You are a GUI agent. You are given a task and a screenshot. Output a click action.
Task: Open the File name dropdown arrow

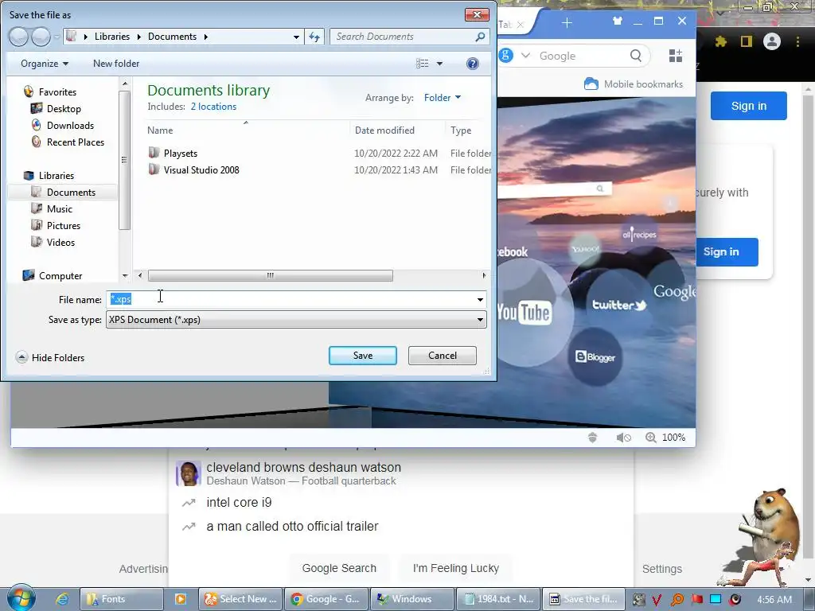tap(480, 299)
